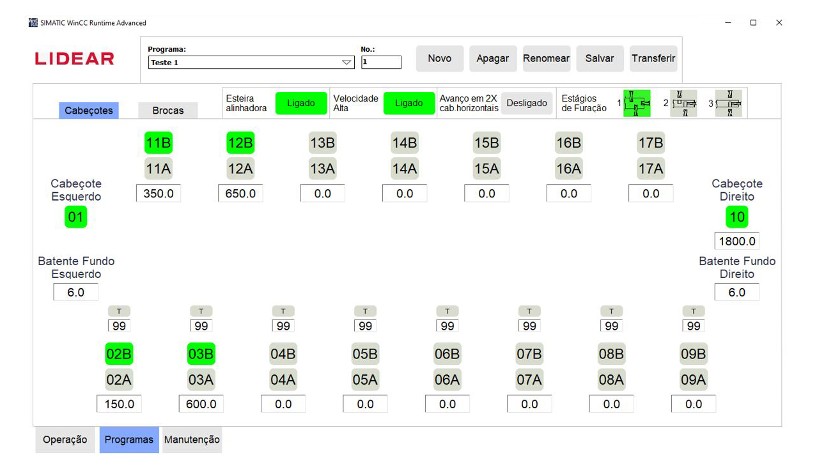Open the Programa dropdown list

point(346,63)
